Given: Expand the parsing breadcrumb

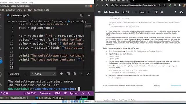Looking at the screenshot, I should pyautogui.click(x=59, y=21).
